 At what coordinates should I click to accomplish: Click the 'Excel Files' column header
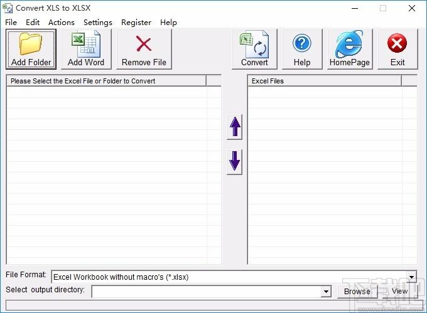pos(325,81)
